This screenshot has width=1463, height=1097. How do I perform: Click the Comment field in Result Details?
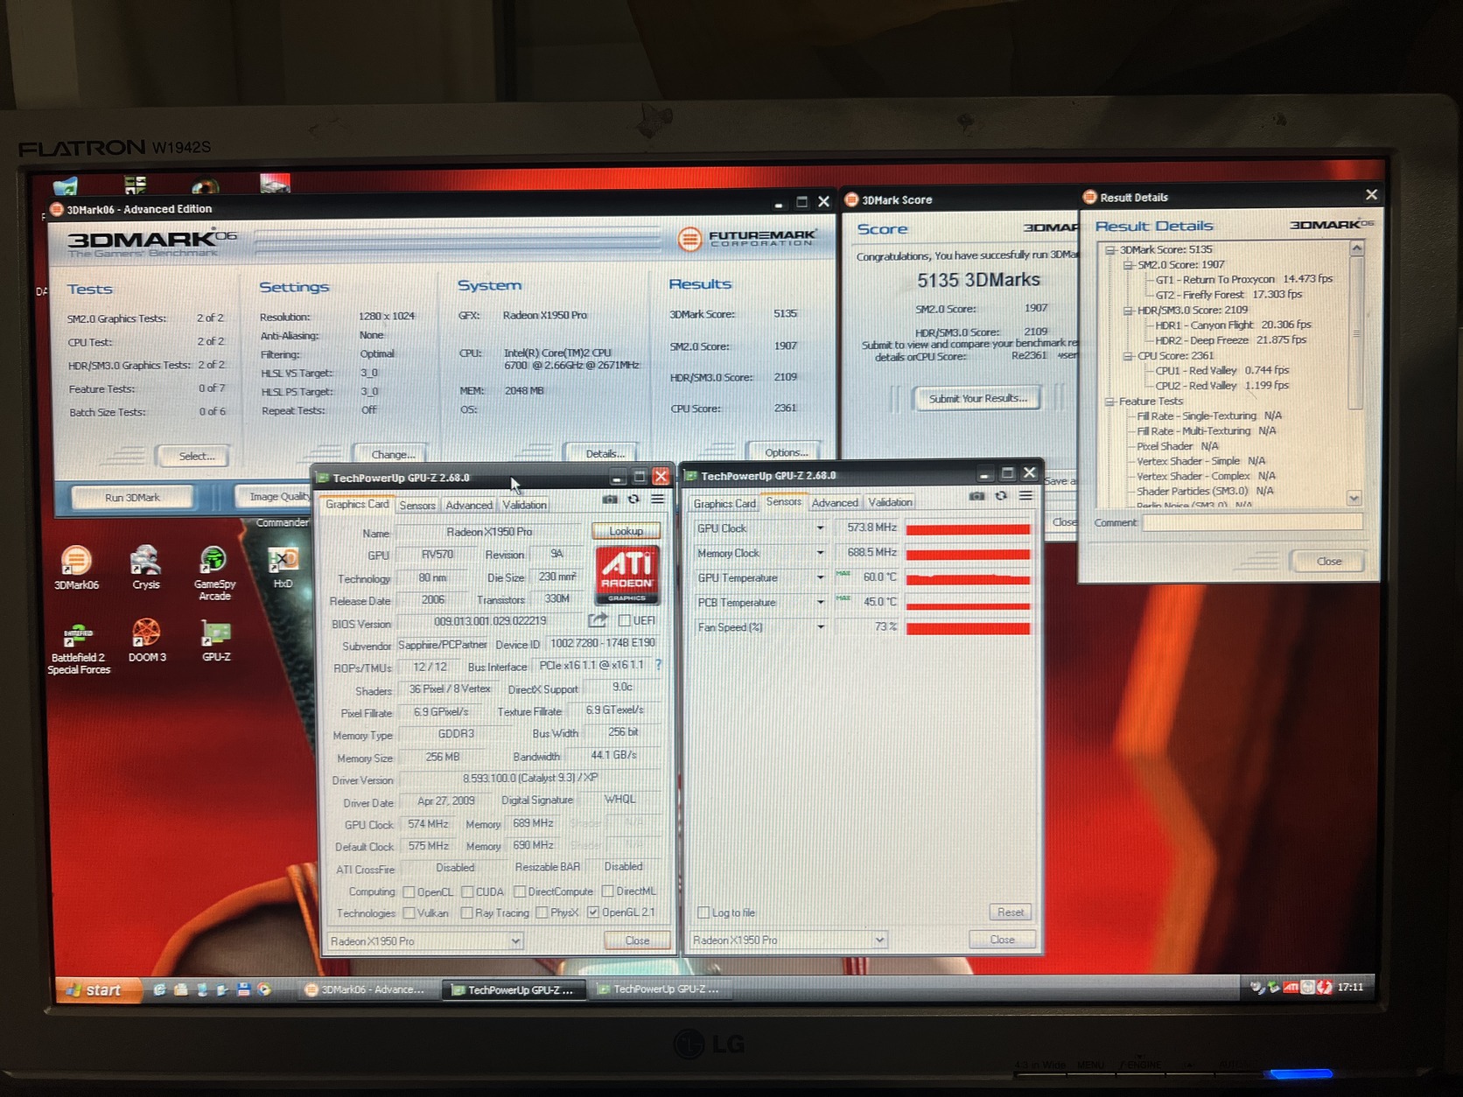tap(1252, 522)
